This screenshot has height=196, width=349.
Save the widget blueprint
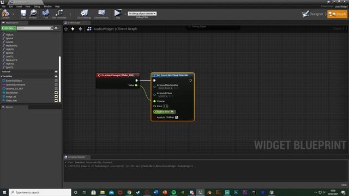(23, 14)
